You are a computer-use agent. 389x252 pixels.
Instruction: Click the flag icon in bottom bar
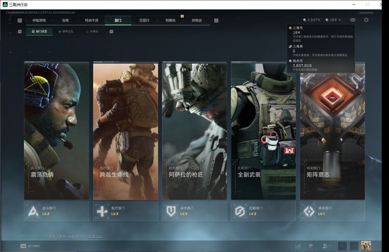(310, 246)
